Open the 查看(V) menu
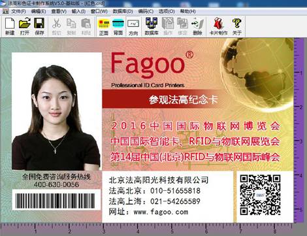 click(59, 11)
